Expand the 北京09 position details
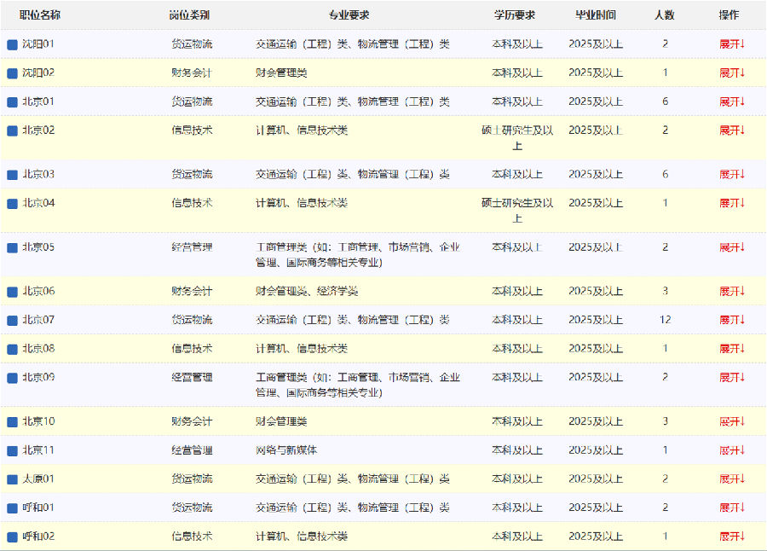The image size is (767, 551). [732, 377]
